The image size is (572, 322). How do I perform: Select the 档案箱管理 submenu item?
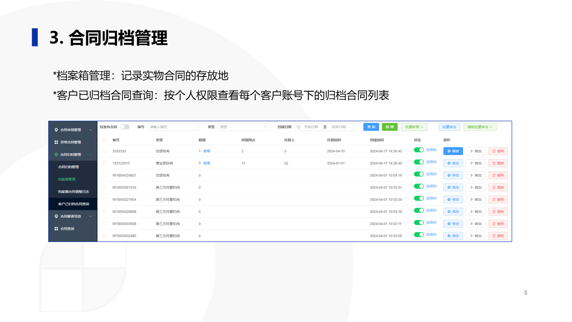coord(73,179)
